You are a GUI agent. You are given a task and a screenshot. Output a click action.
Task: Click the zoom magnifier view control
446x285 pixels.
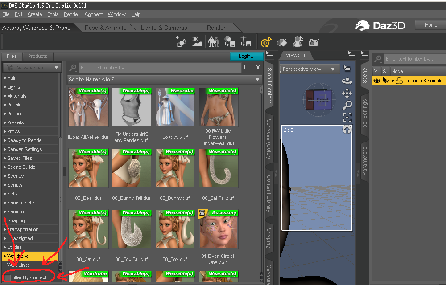point(347,105)
